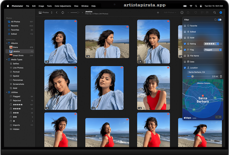229x155 pixels.
Task: Collapse the Media Types section
Action: [x=7, y=60]
